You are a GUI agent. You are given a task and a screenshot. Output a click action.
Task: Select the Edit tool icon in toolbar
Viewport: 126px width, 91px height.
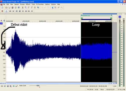[52, 8]
